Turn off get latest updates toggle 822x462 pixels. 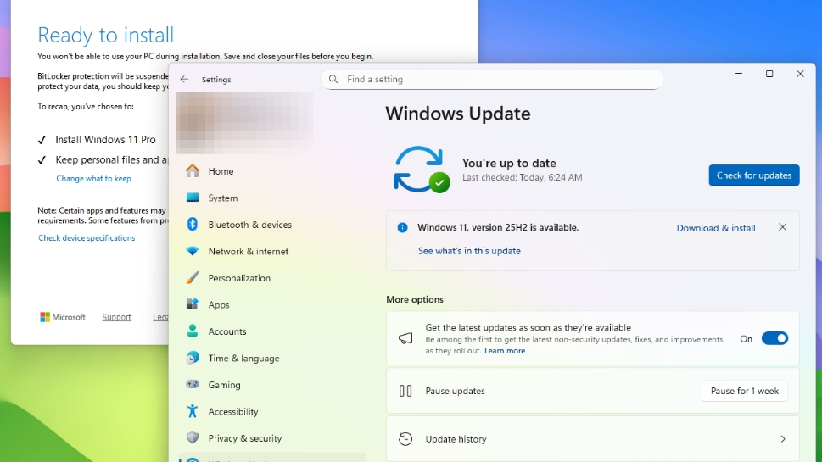774,338
